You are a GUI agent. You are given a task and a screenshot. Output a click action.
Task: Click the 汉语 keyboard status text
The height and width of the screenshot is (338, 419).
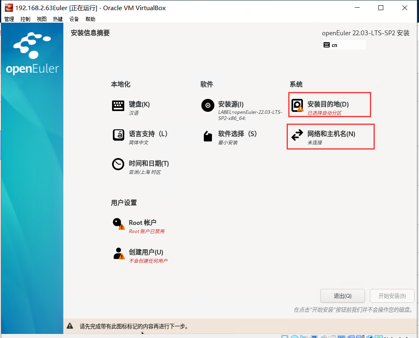pos(134,113)
